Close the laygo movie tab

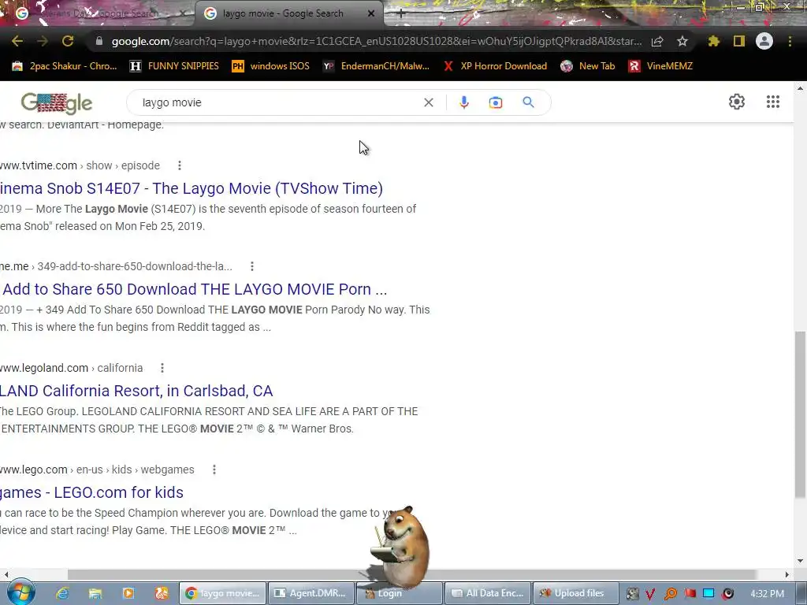[x=371, y=14]
